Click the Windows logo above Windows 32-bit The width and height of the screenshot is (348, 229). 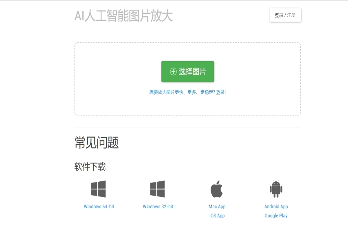coord(157,189)
